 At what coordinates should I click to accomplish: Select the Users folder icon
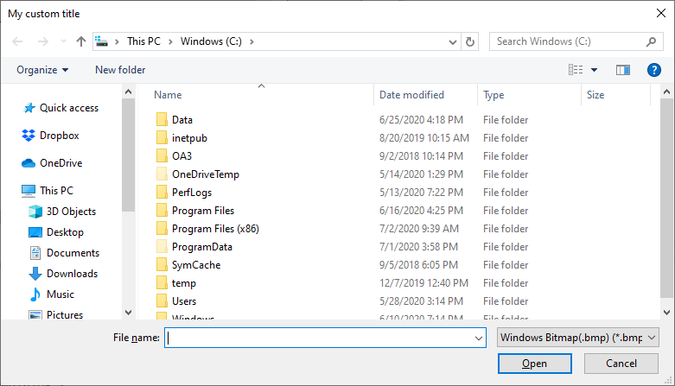162,301
